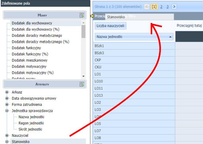Click the Atrybuty section header
Viewport: 203px width, 144px height.
point(45,84)
